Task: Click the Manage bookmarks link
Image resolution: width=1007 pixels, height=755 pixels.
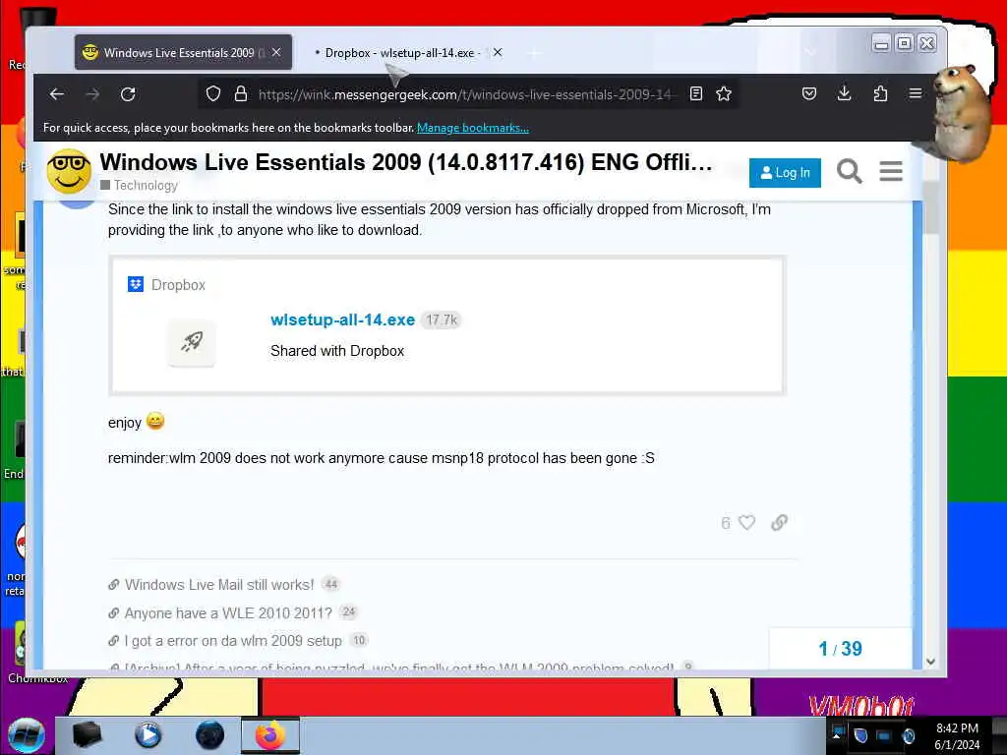Action: pos(473,128)
